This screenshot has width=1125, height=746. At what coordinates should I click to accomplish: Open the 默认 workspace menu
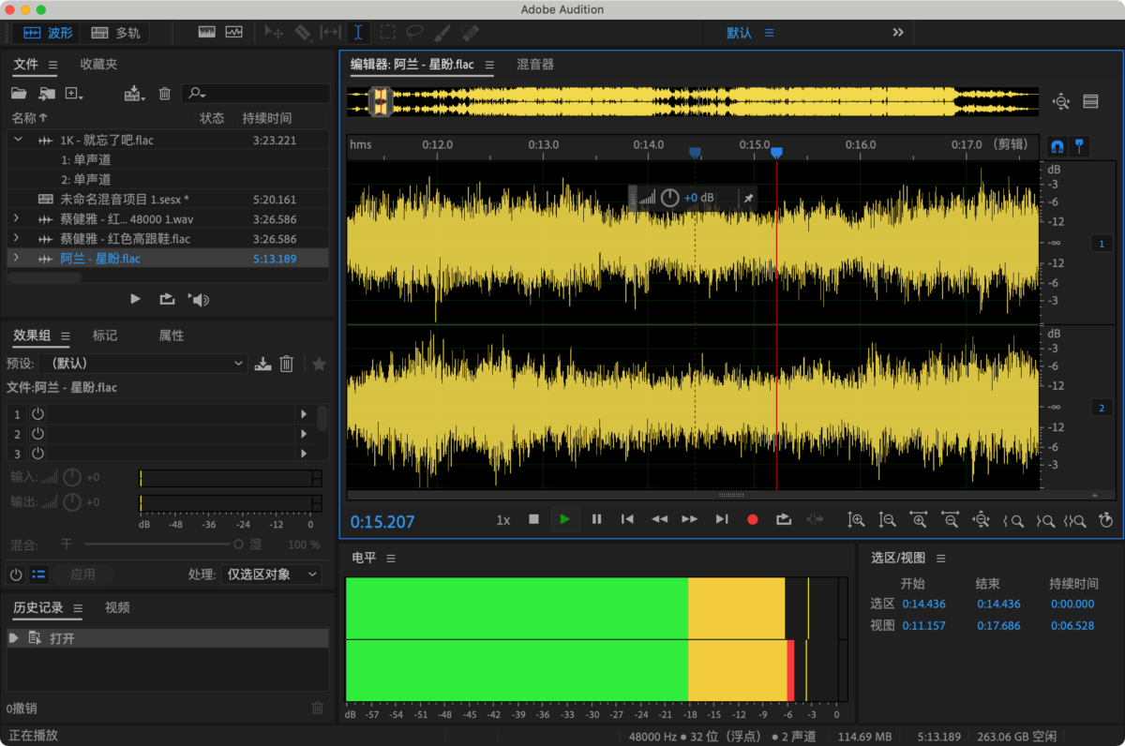click(769, 33)
